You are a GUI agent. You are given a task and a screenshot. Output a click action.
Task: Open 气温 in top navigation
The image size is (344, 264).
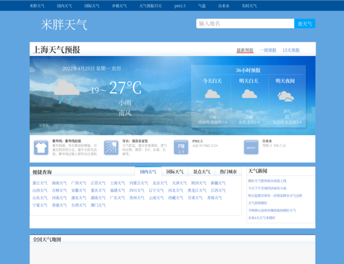pyautogui.click(x=202, y=6)
